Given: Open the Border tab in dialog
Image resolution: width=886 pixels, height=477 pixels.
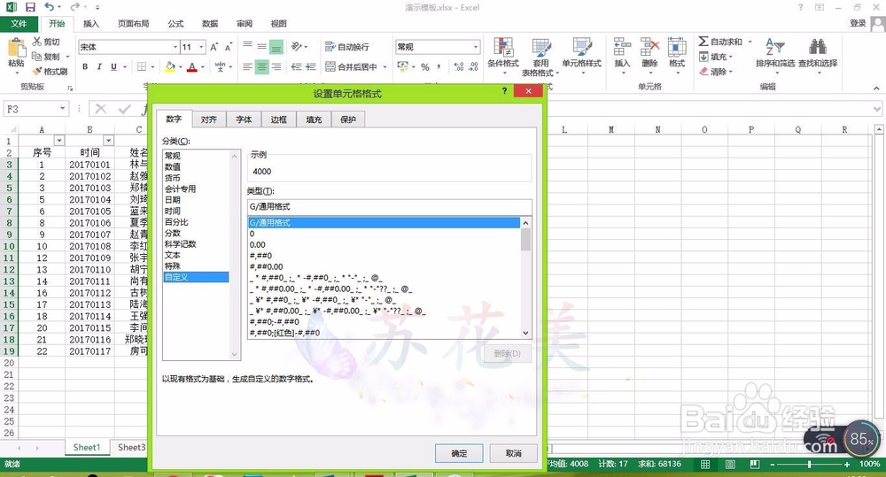Looking at the screenshot, I should pyautogui.click(x=278, y=119).
